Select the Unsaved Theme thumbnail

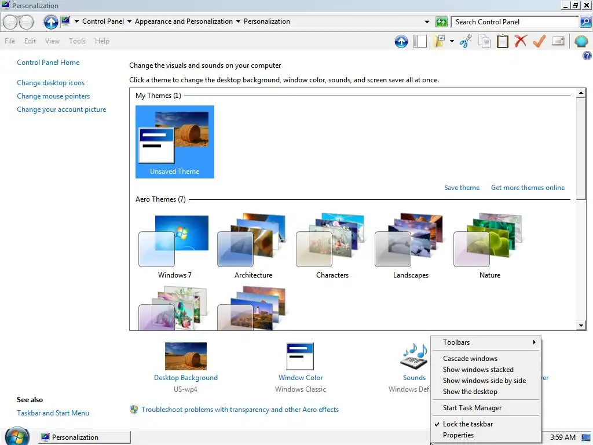175,142
